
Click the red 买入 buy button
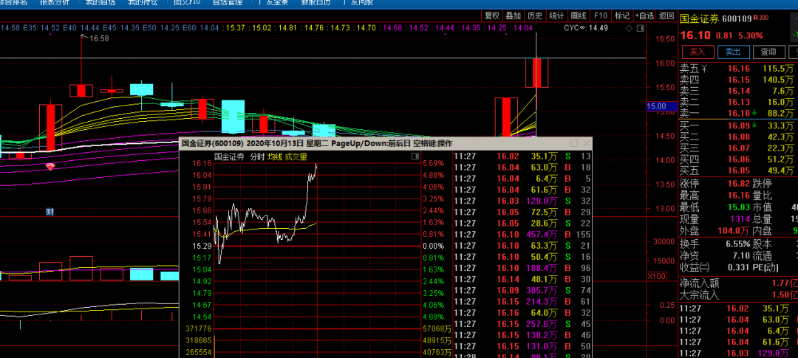pyautogui.click(x=698, y=52)
